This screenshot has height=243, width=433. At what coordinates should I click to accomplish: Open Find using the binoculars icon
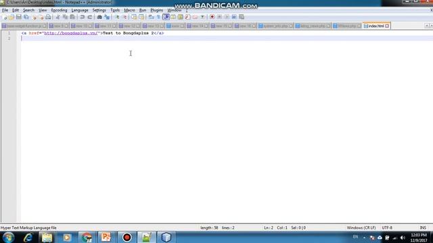99,17
